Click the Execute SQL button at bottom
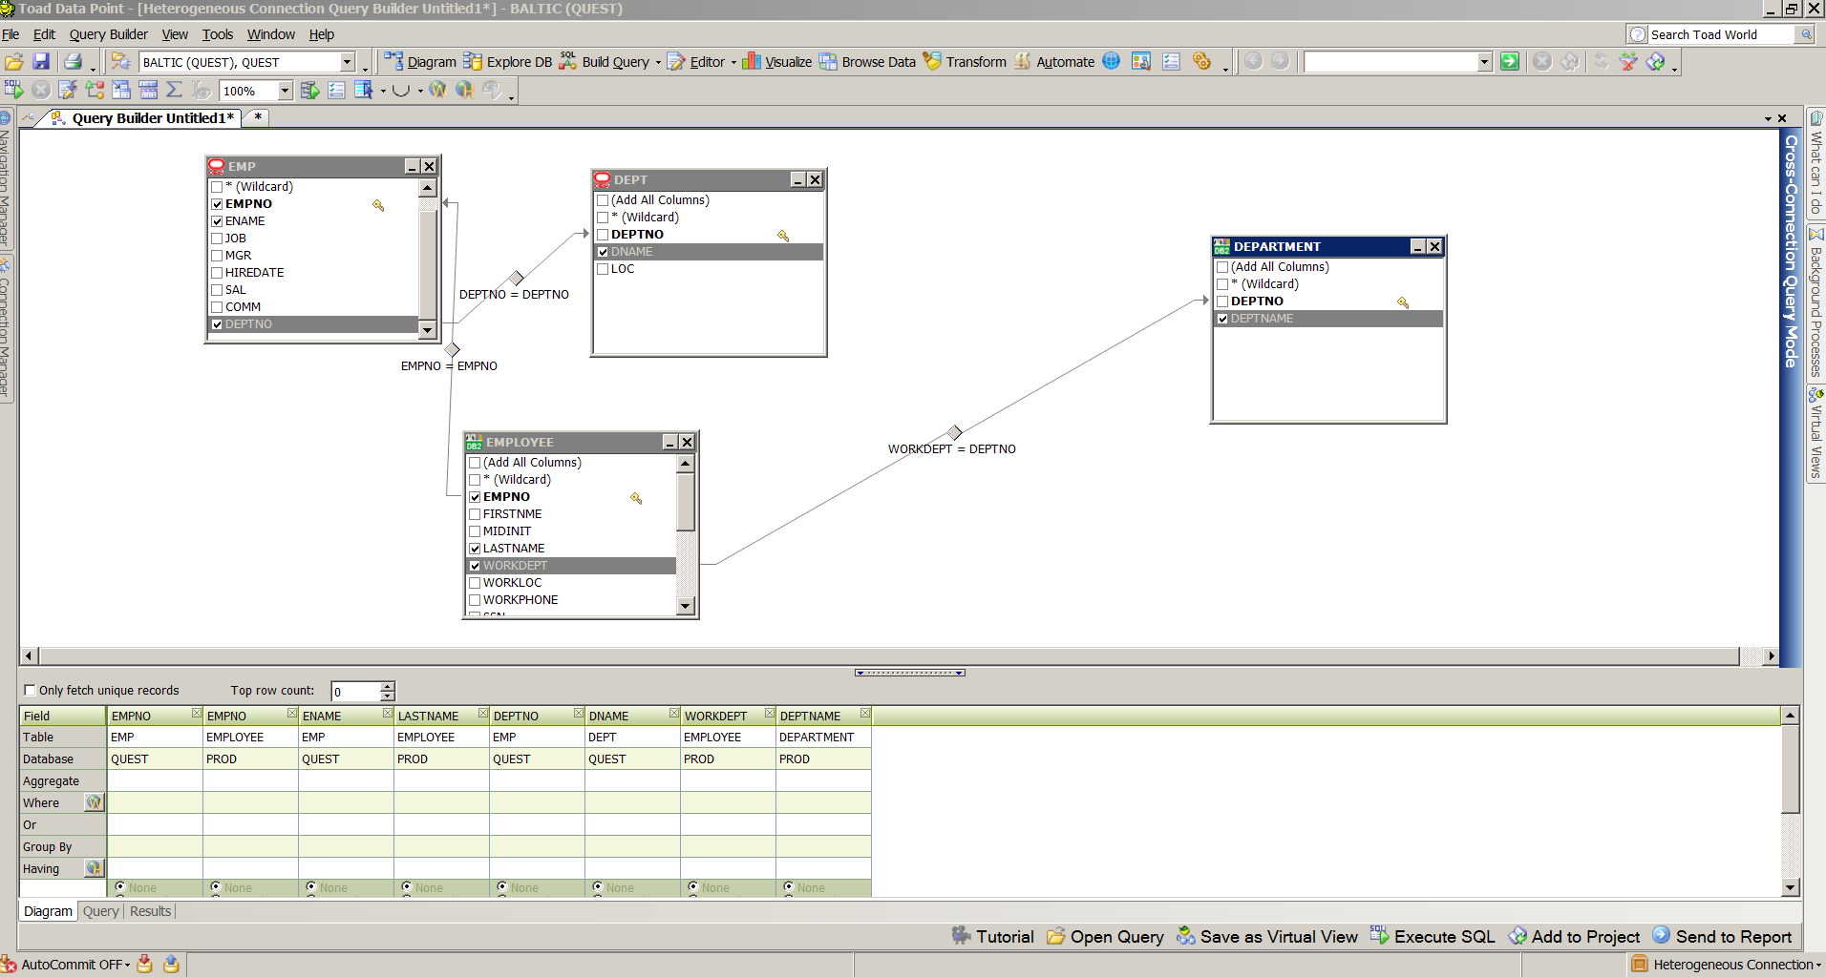This screenshot has height=977, width=1826. [x=1432, y=937]
